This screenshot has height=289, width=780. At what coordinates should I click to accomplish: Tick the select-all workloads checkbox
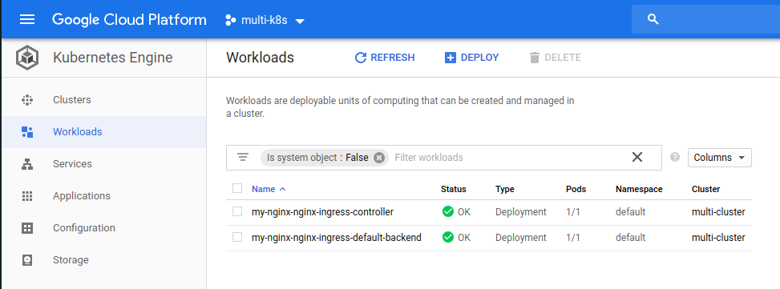click(x=237, y=188)
